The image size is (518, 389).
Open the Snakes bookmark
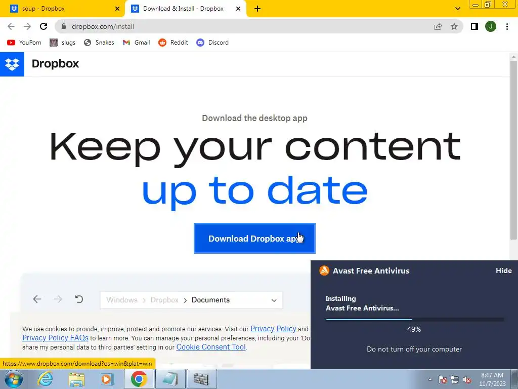click(x=99, y=43)
